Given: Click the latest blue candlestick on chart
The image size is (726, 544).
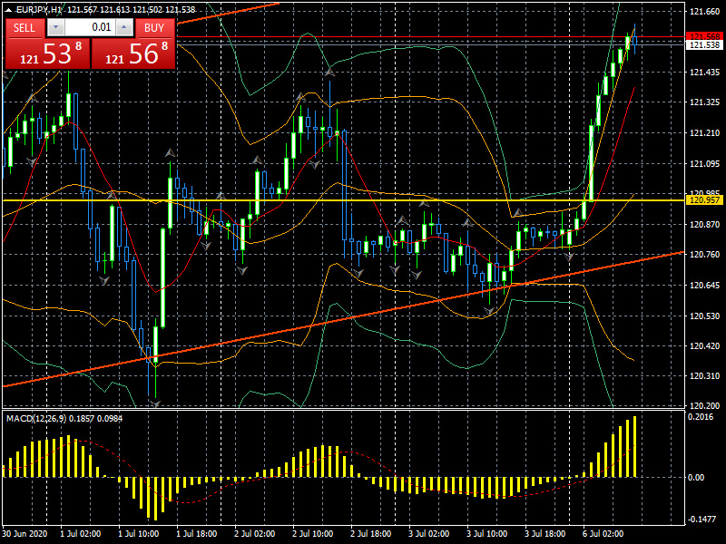Looking at the screenshot, I should click(633, 39).
